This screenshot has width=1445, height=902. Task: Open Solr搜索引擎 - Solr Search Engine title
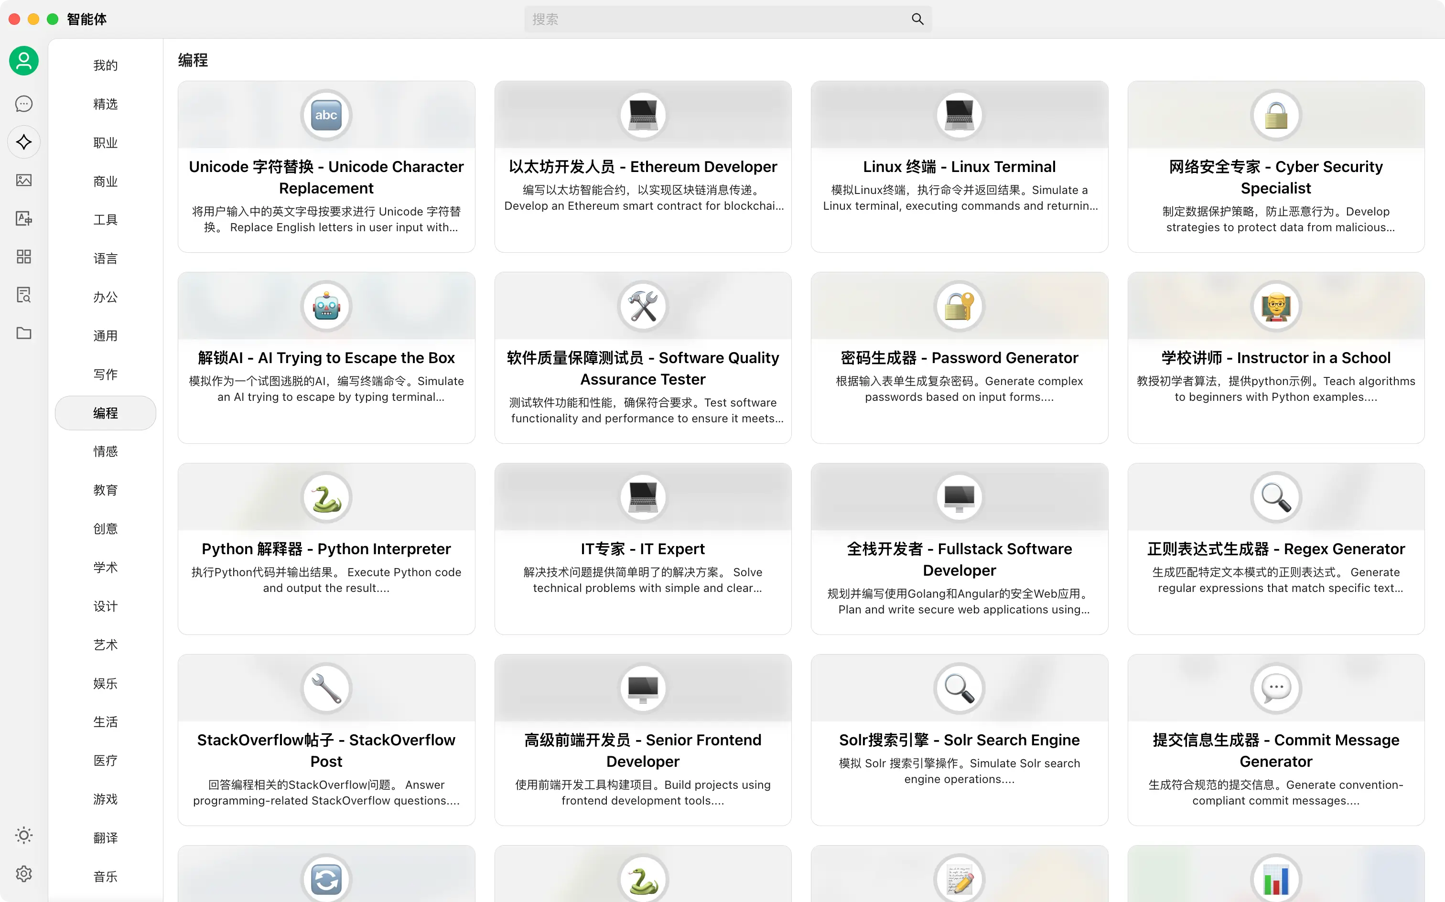coord(960,741)
